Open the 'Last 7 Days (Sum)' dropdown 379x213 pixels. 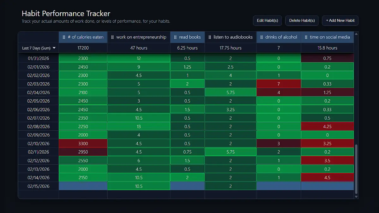(x=38, y=48)
